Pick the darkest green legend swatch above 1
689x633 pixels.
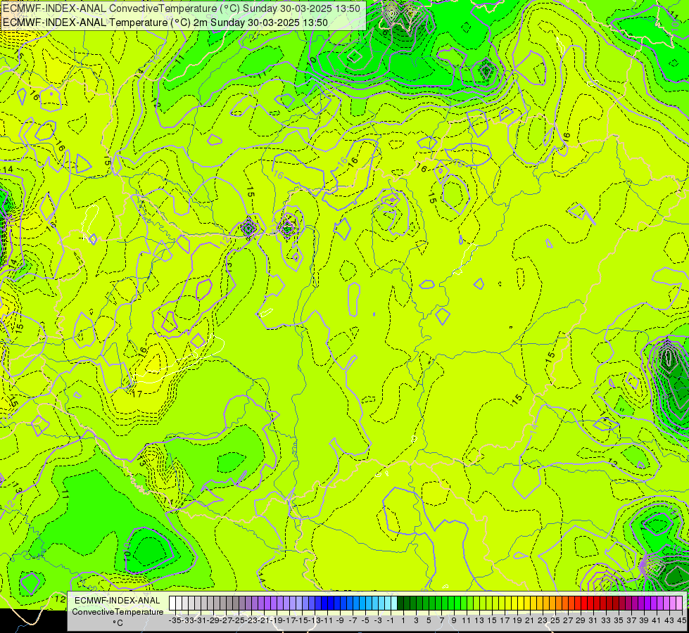click(x=400, y=603)
